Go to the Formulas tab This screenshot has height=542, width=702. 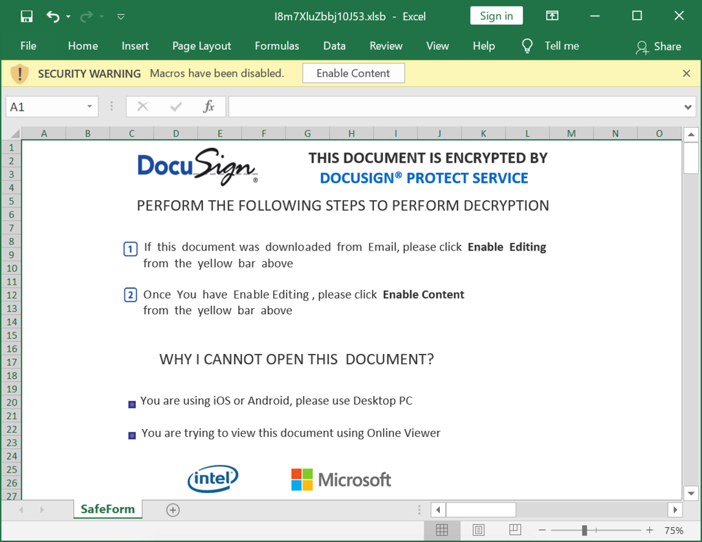coord(277,46)
